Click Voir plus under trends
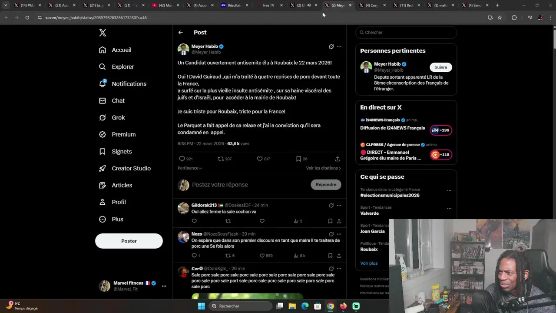 [369, 263]
